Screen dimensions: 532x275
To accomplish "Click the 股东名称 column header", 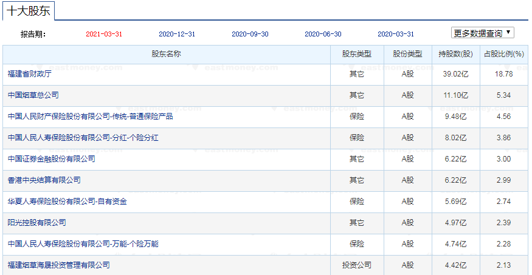I will pos(166,54).
